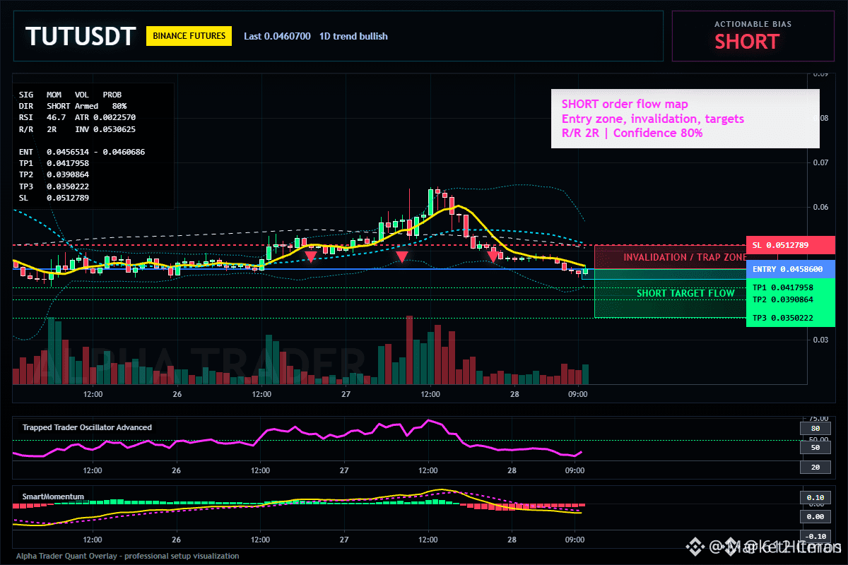Click the 26 date label under SmartMomentum pane
This screenshot has height=565, width=848.
click(177, 540)
